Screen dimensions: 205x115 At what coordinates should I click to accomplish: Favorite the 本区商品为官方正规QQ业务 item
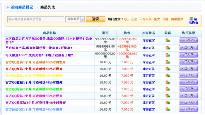click(x=168, y=40)
